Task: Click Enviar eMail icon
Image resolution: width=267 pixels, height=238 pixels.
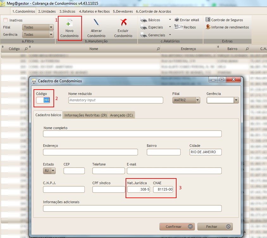Action: coord(177,20)
